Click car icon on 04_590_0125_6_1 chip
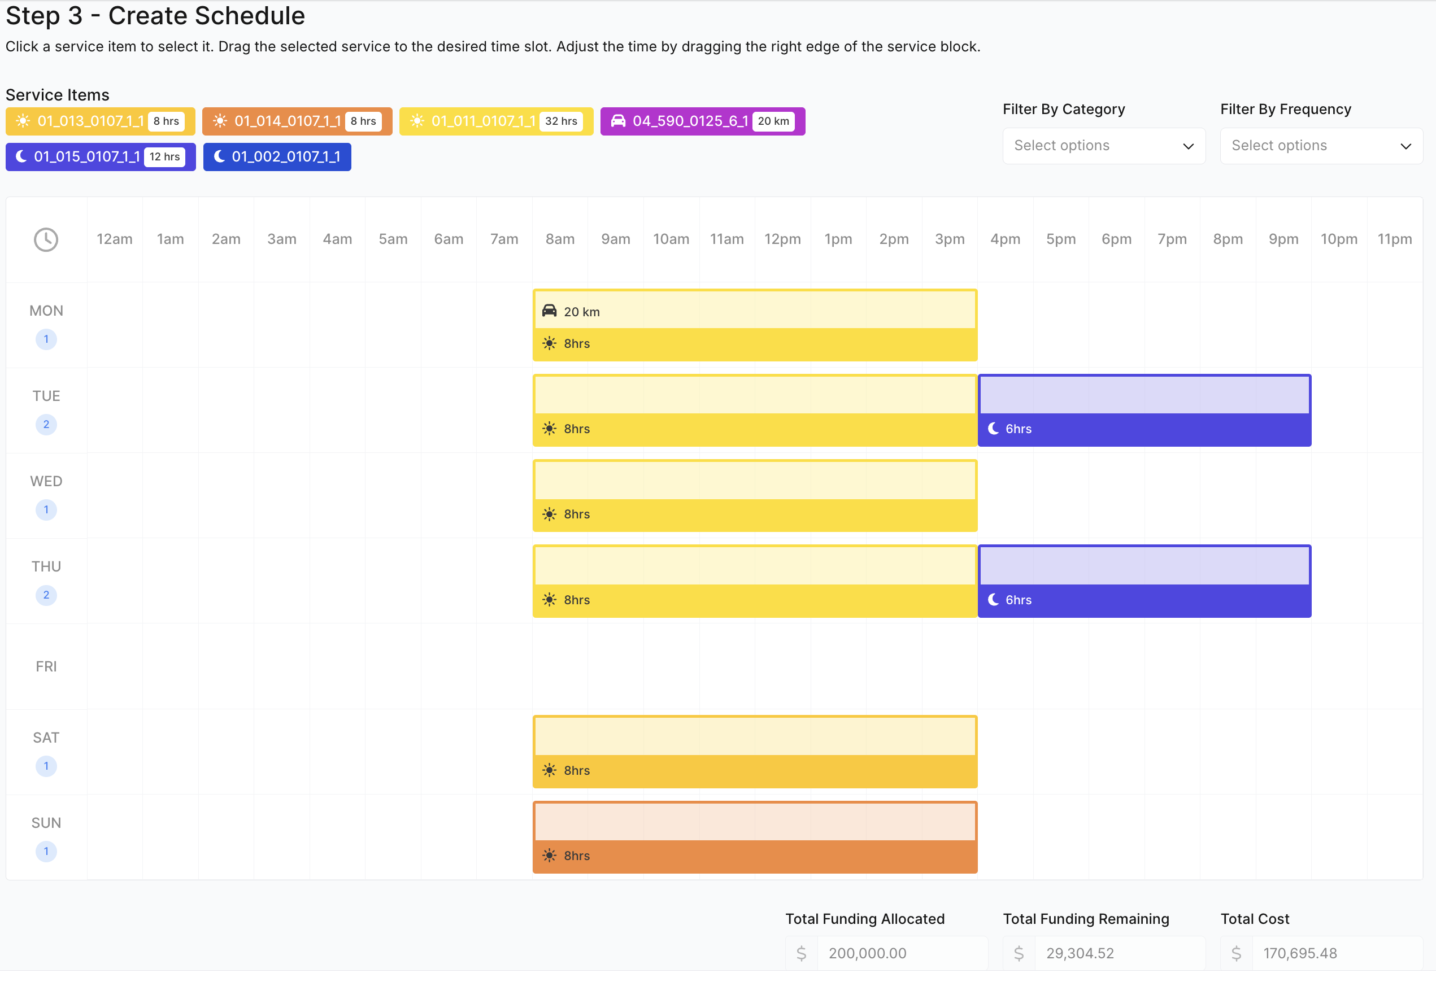 click(x=618, y=121)
